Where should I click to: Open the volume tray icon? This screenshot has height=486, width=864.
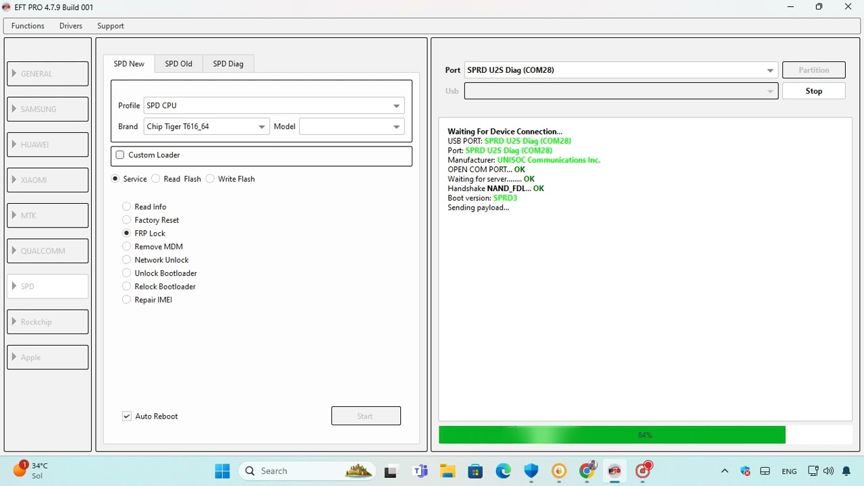pyautogui.click(x=828, y=471)
